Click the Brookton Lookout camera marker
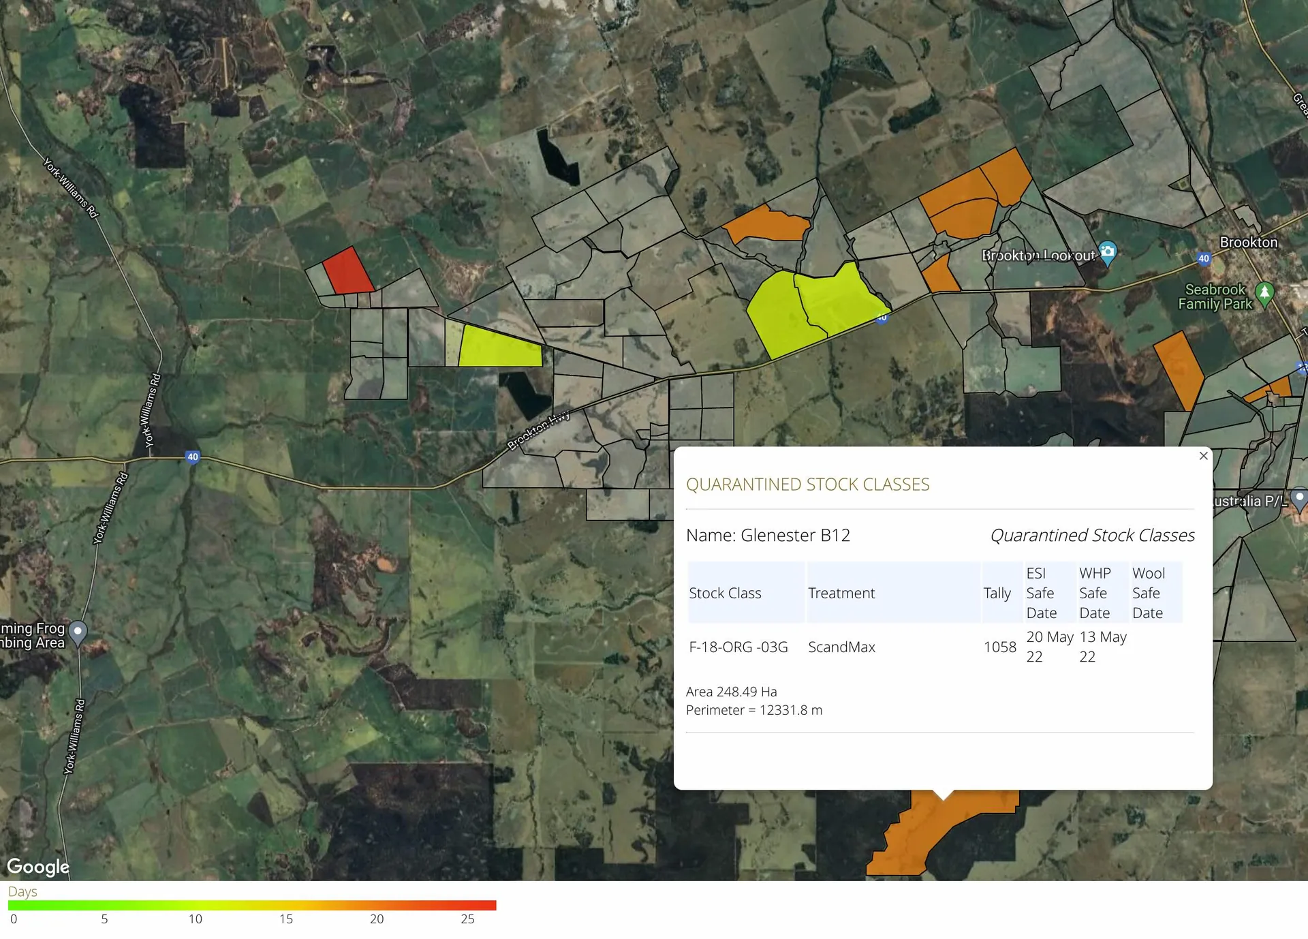The height and width of the screenshot is (939, 1308). [1108, 251]
